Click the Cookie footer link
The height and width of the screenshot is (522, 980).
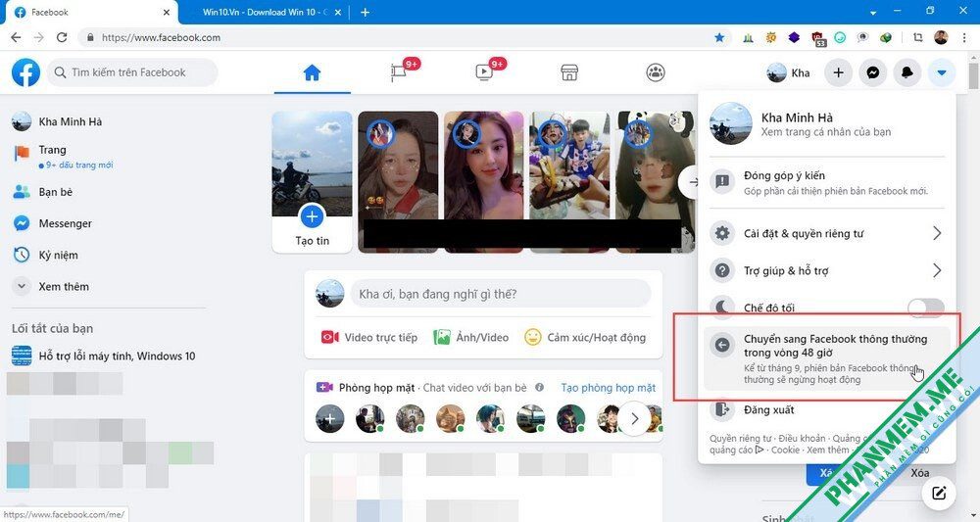(784, 450)
